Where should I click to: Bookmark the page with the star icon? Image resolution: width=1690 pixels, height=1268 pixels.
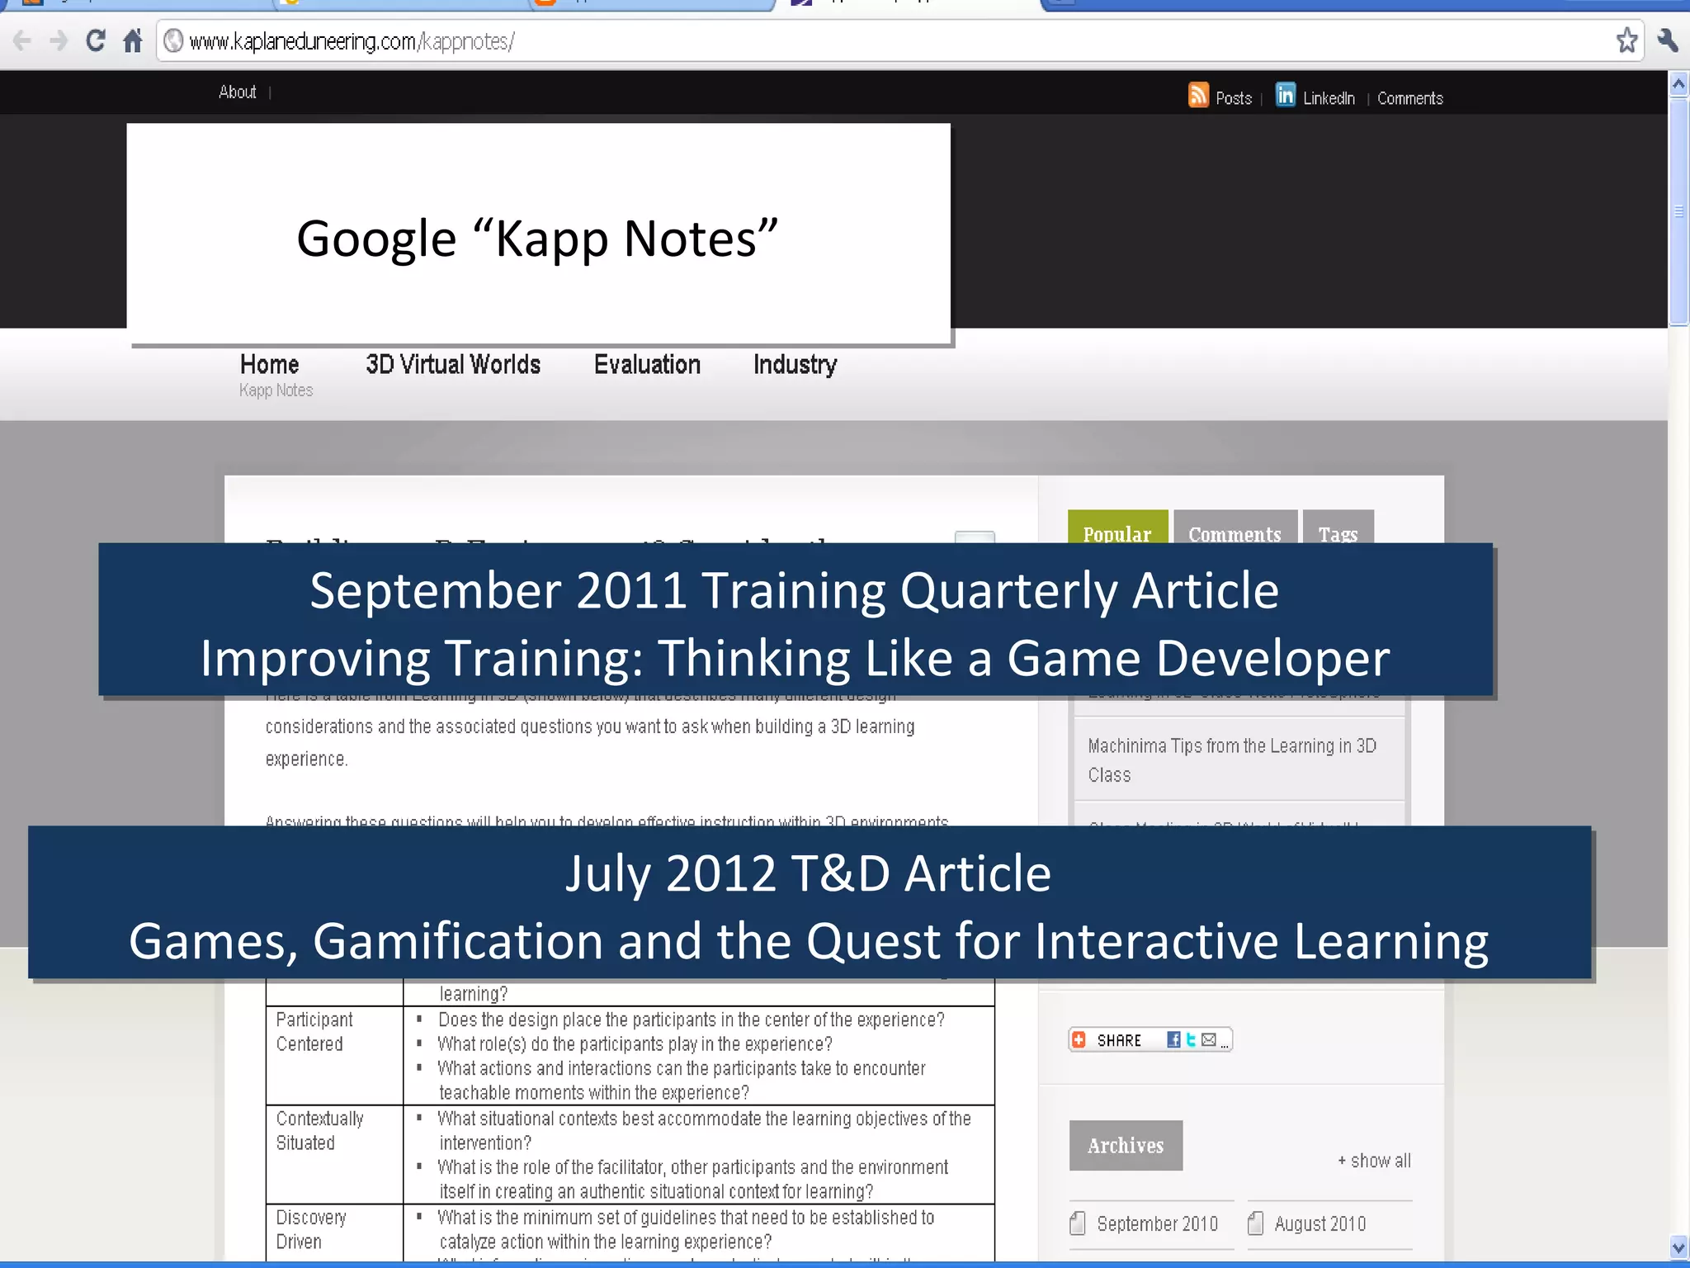click(1626, 40)
